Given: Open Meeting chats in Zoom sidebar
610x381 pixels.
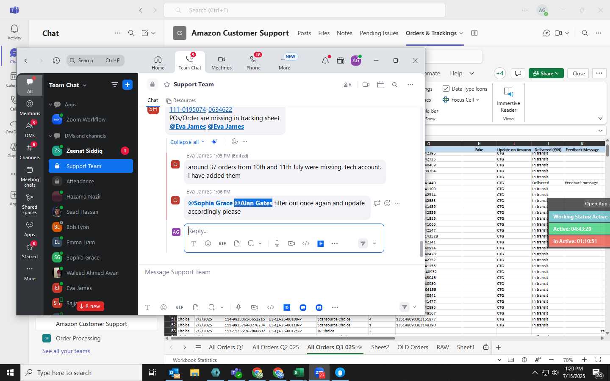Looking at the screenshot, I should tap(30, 177).
